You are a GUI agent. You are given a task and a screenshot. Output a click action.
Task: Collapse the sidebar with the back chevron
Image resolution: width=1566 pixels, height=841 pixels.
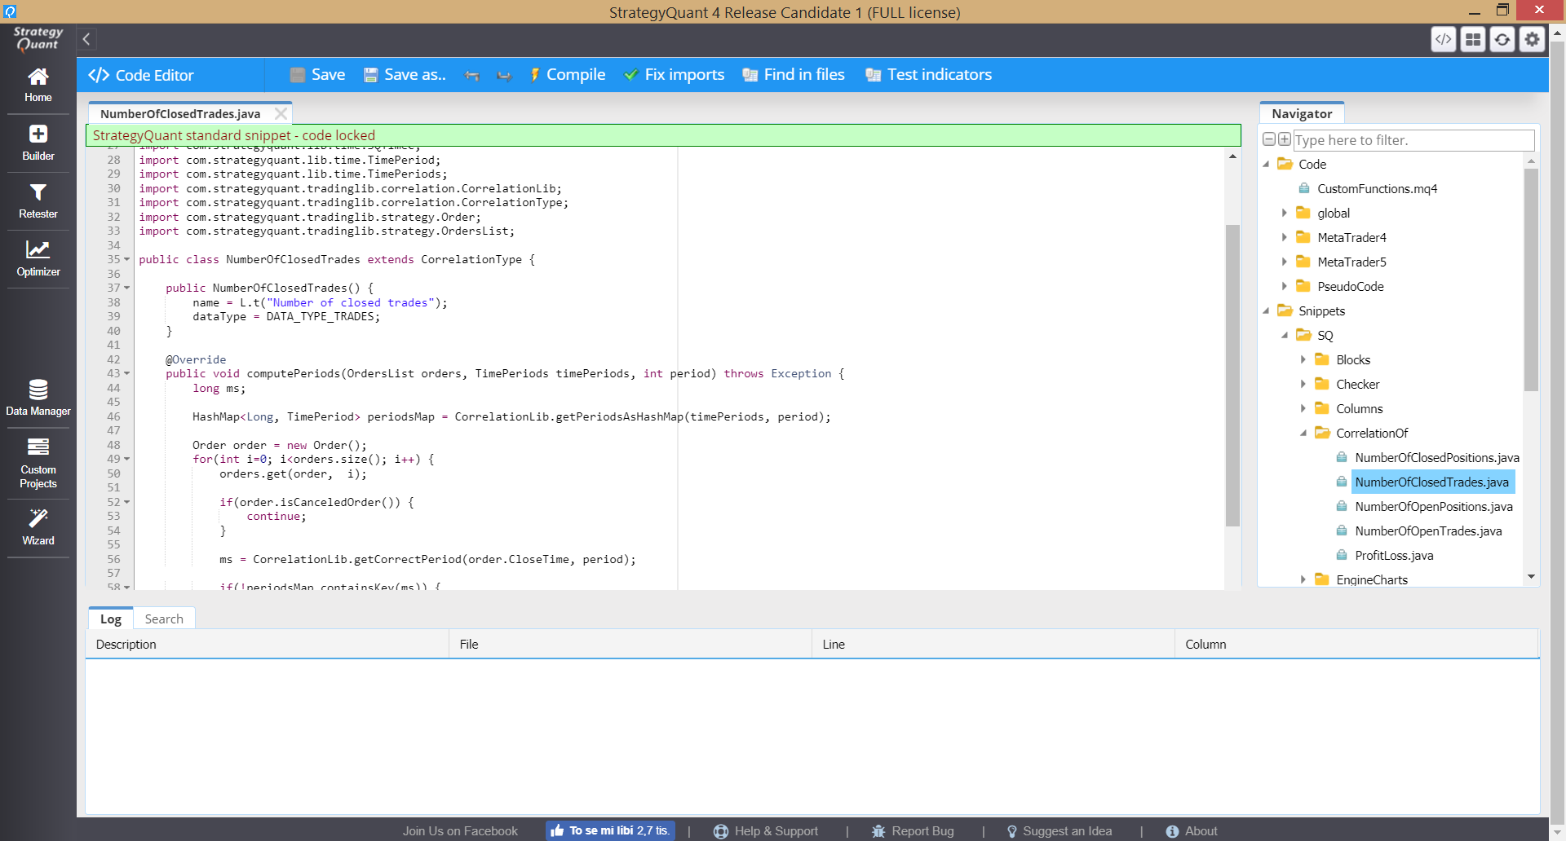click(x=86, y=39)
